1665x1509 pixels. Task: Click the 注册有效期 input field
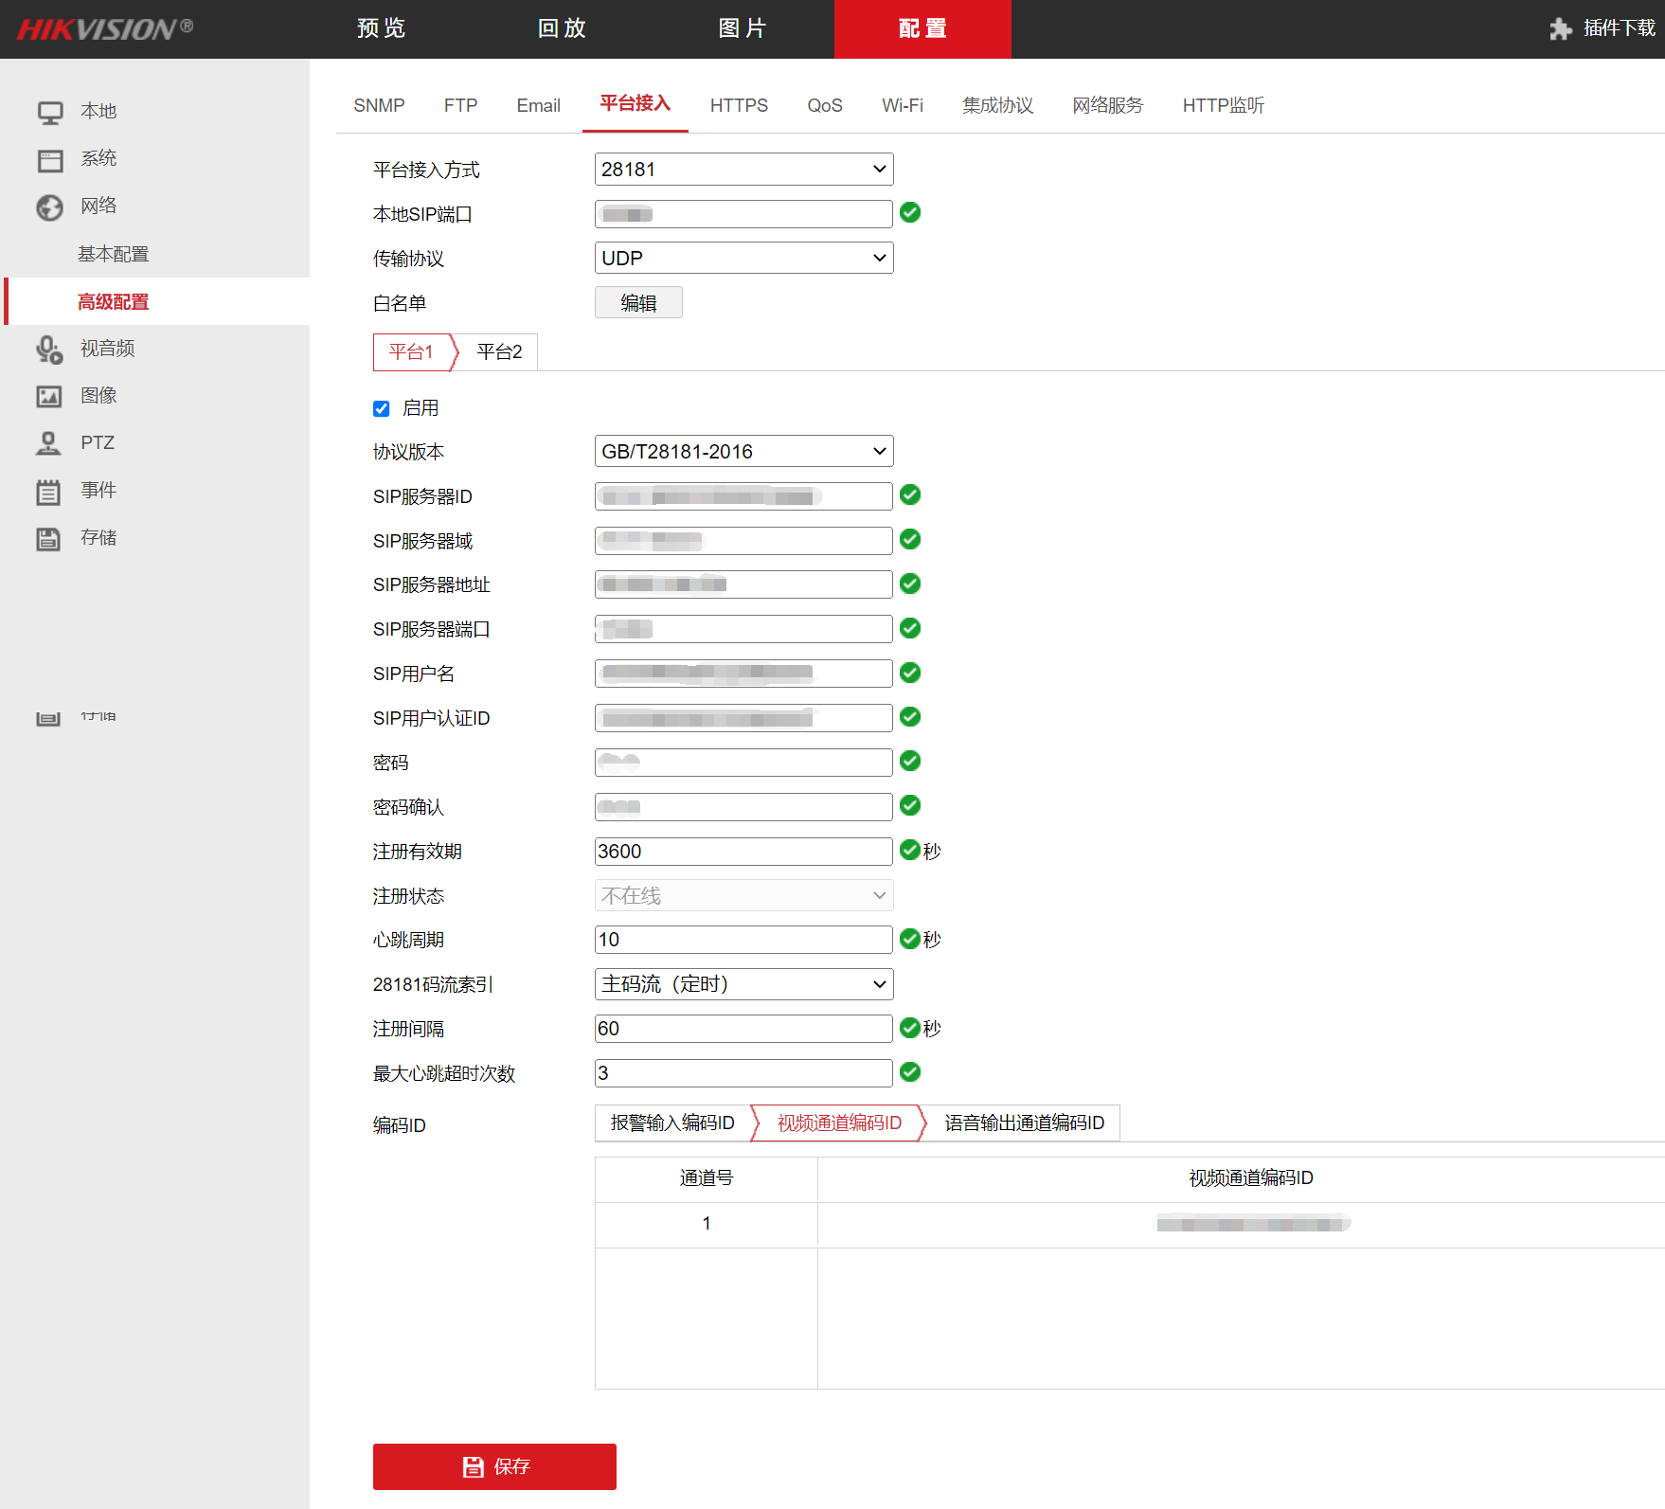(x=743, y=852)
